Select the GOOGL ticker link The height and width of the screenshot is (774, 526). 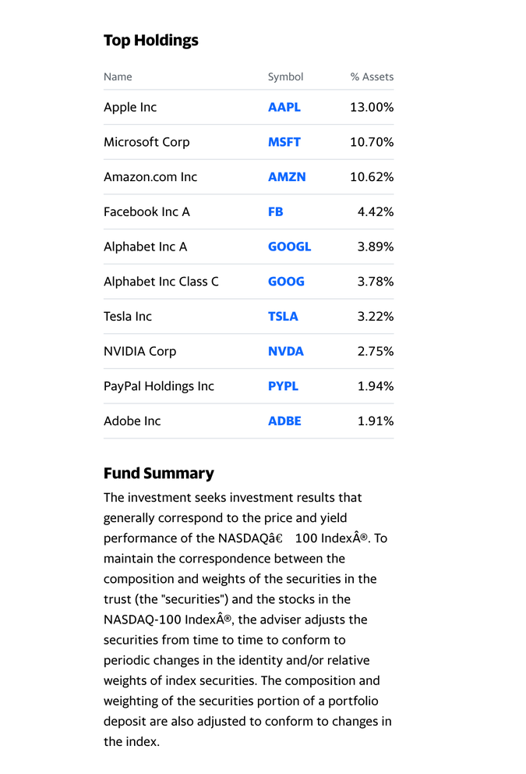point(289,247)
